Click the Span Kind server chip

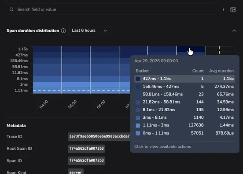coord(76,171)
